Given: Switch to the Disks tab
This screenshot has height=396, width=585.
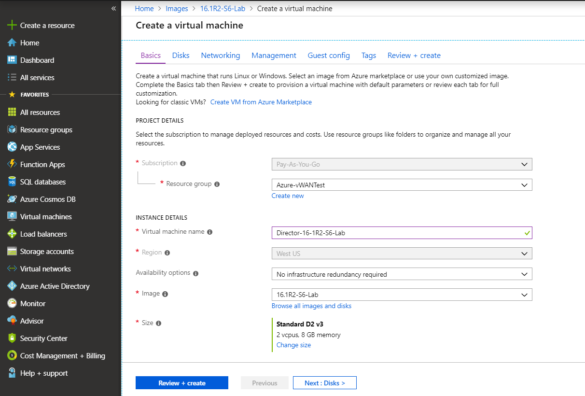Looking at the screenshot, I should [181, 55].
